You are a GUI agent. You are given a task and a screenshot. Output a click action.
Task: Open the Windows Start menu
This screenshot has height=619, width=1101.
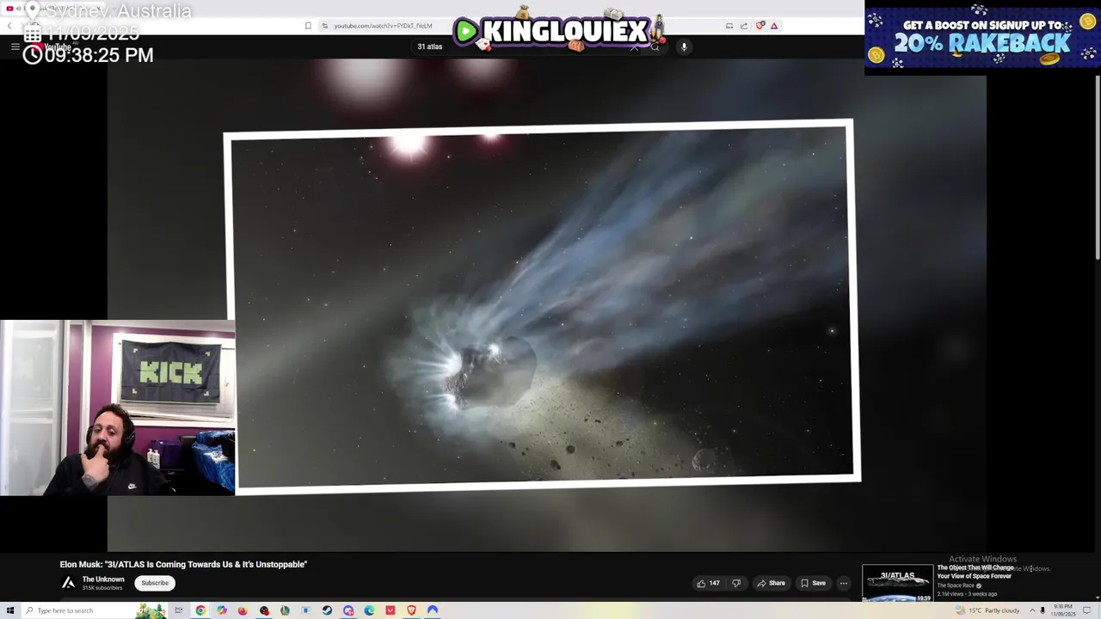pyautogui.click(x=9, y=610)
